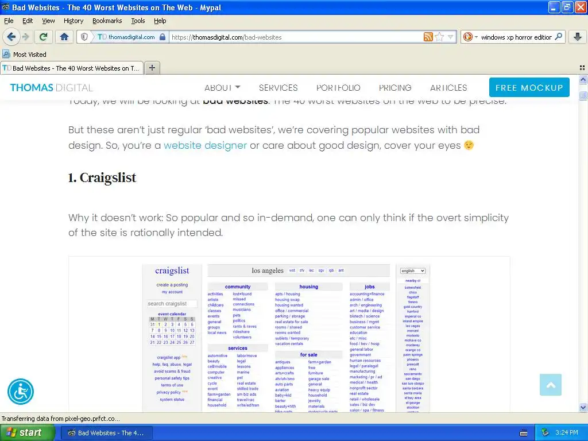Click the magnifier search go icon

point(558,37)
